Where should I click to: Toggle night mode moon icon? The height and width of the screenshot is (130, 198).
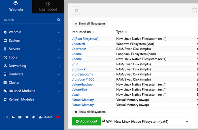13,117
